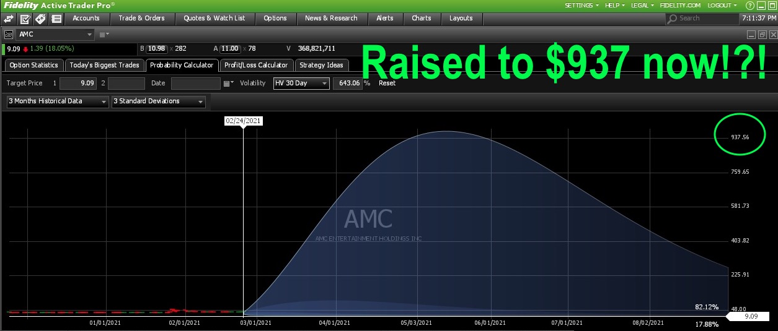This screenshot has height=331, width=778.
Task: Click the Target Price 2 field
Action: coord(126,83)
